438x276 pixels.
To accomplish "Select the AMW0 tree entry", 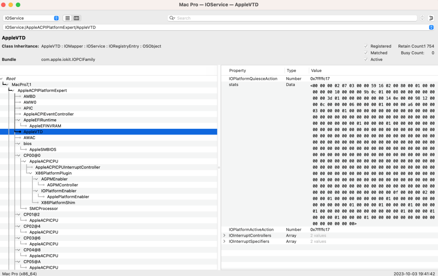I will click(30, 102).
